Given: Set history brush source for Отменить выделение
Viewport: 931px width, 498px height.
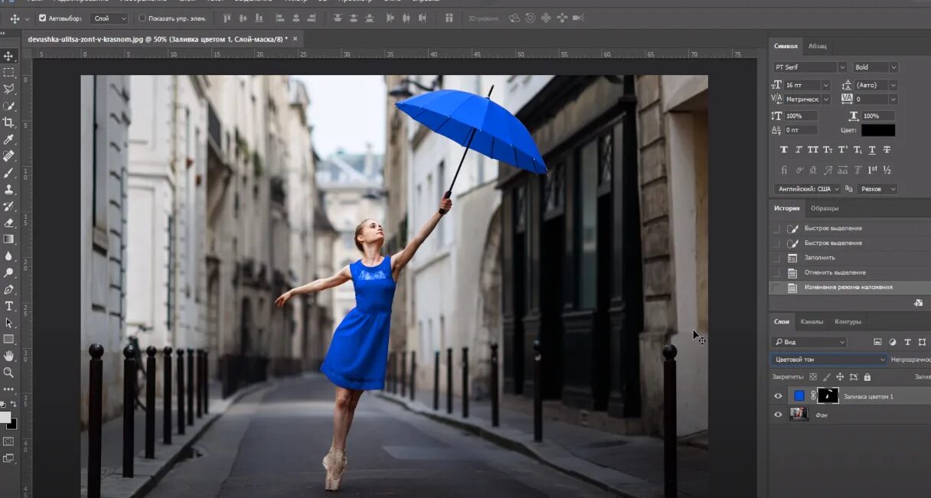Looking at the screenshot, I should 776,272.
